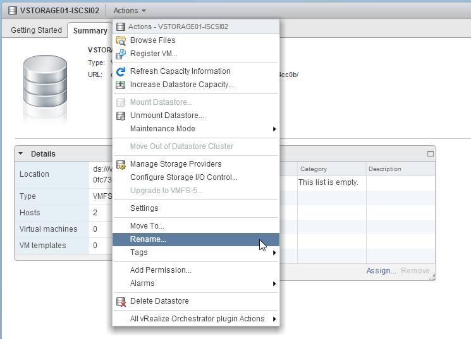Screen dimensions: 471x339
Task: Click the Manage Storage Providers icon
Action: [121, 164]
